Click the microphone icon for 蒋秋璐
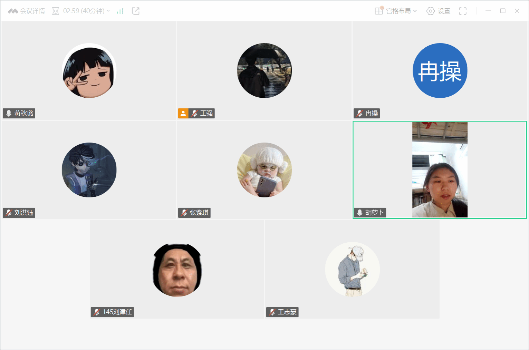Viewport: 529px width, 350px height. pyautogui.click(x=9, y=113)
